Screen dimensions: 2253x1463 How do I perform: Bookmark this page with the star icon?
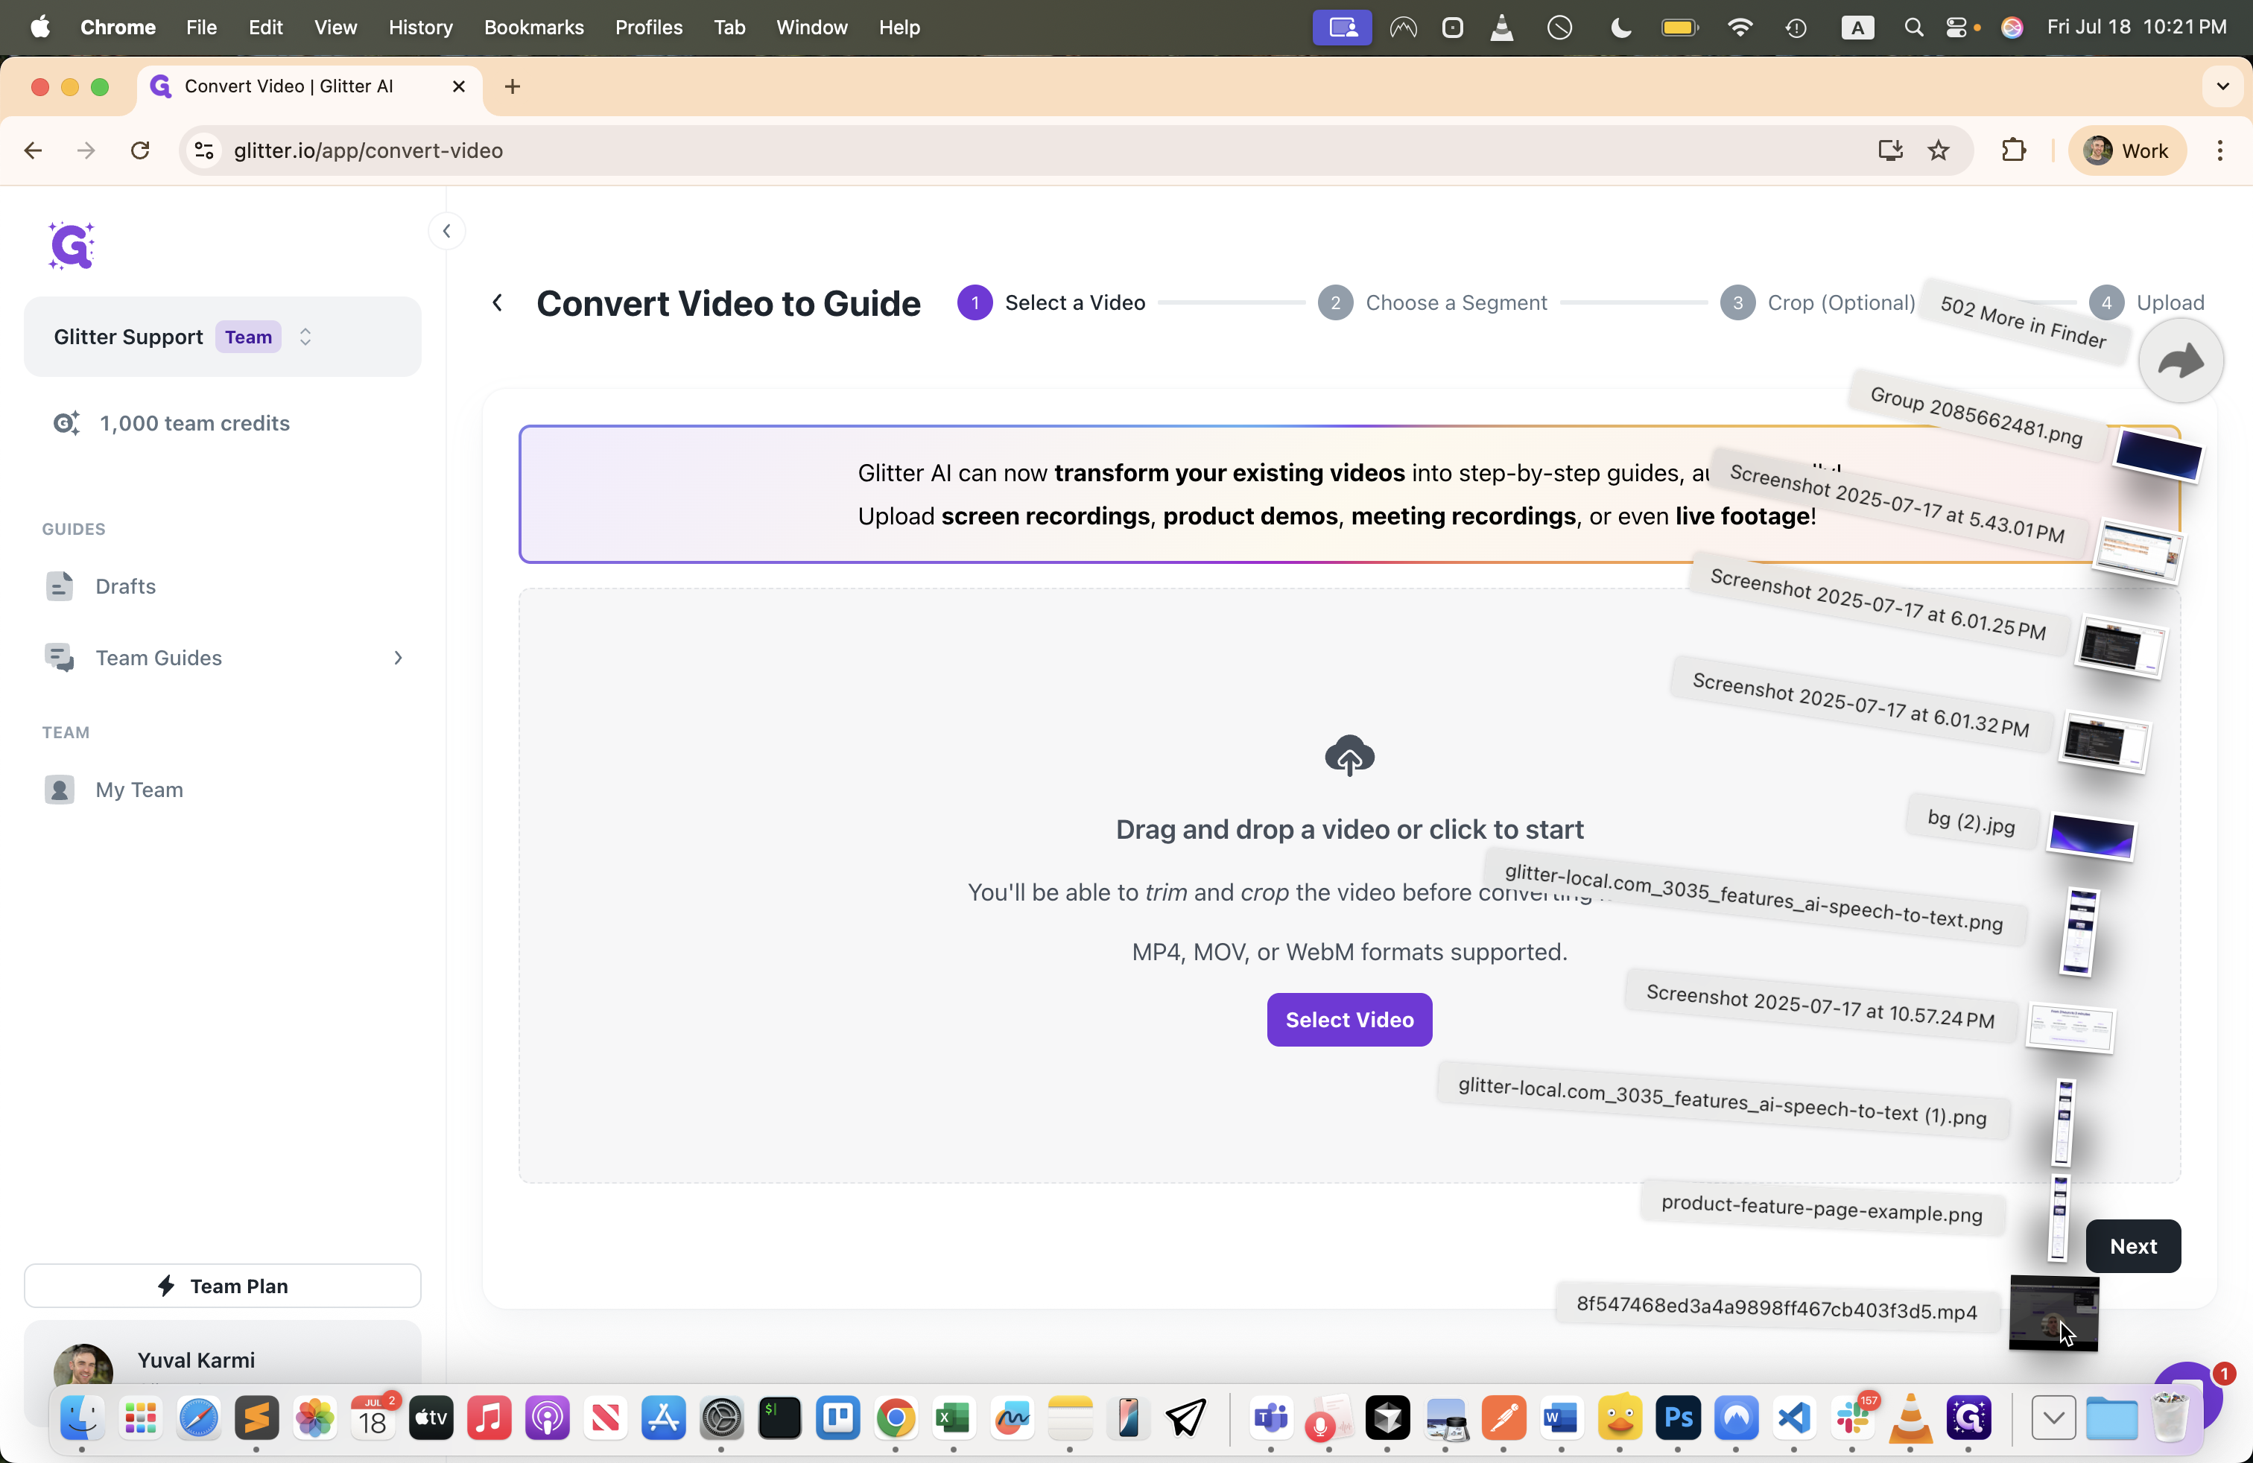click(1939, 150)
